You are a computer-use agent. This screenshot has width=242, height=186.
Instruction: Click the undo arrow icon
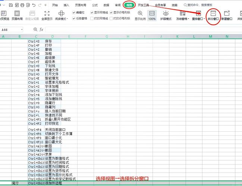point(34,5)
